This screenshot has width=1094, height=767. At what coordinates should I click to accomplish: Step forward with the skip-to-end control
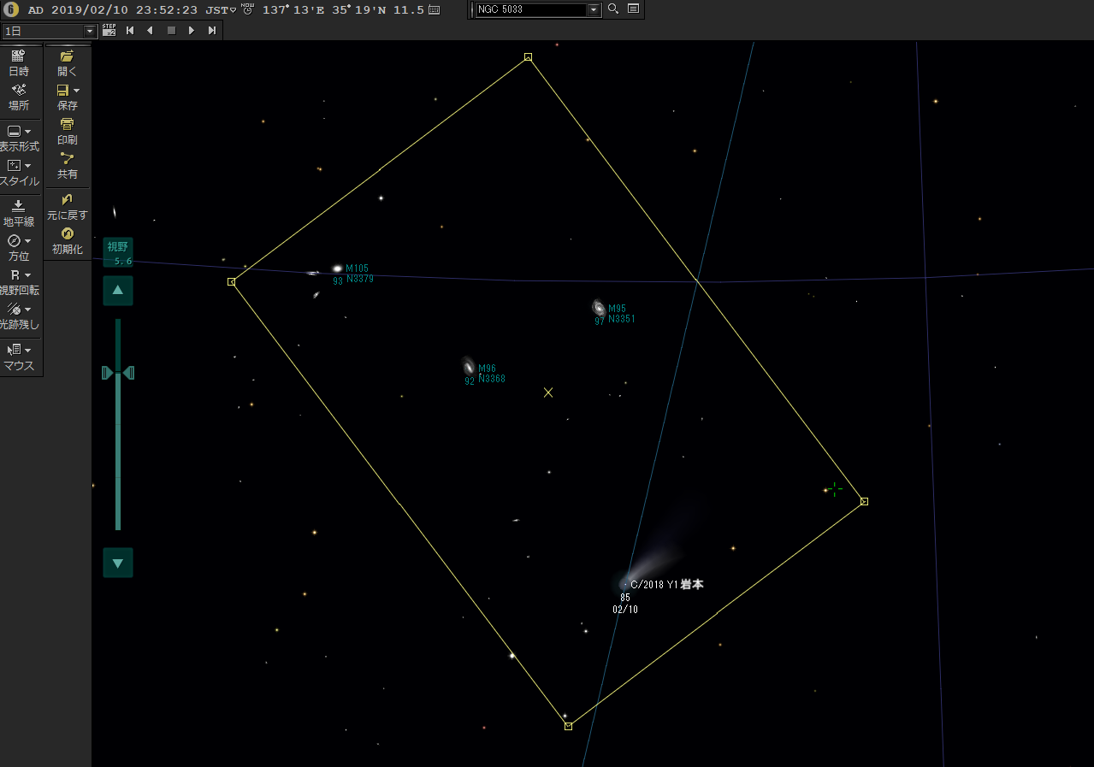click(x=212, y=30)
